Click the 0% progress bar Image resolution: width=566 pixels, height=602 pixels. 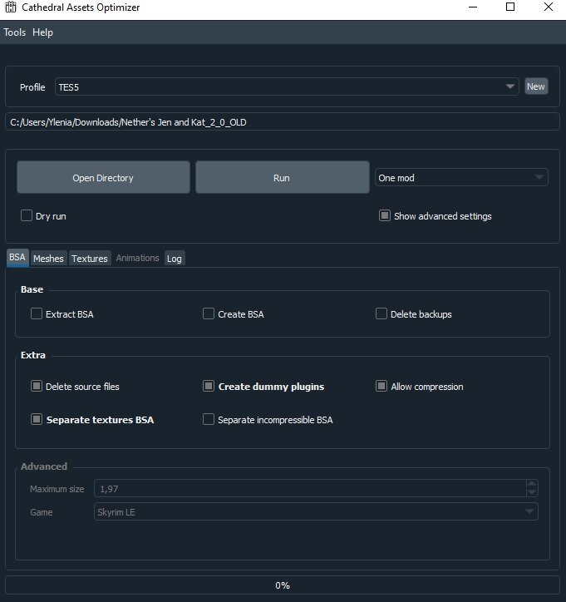pyautogui.click(x=283, y=585)
